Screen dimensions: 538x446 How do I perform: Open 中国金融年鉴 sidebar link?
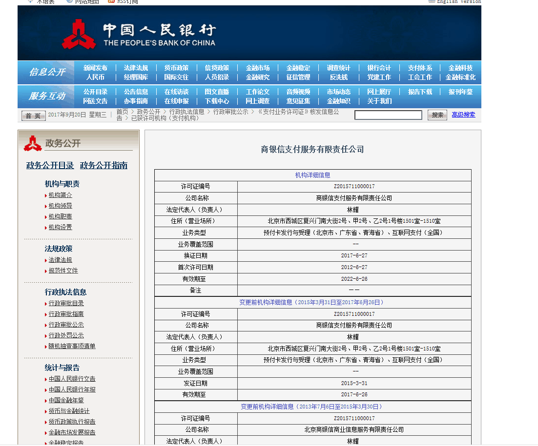click(x=66, y=400)
